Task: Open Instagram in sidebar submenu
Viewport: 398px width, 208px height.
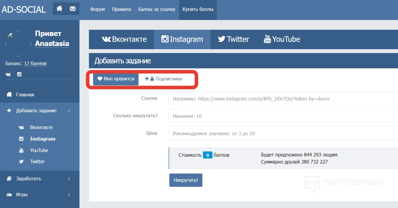Action: pos(43,139)
